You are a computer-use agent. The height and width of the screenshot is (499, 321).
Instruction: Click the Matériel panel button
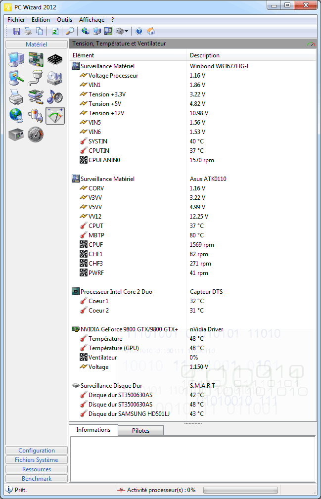[x=37, y=44]
